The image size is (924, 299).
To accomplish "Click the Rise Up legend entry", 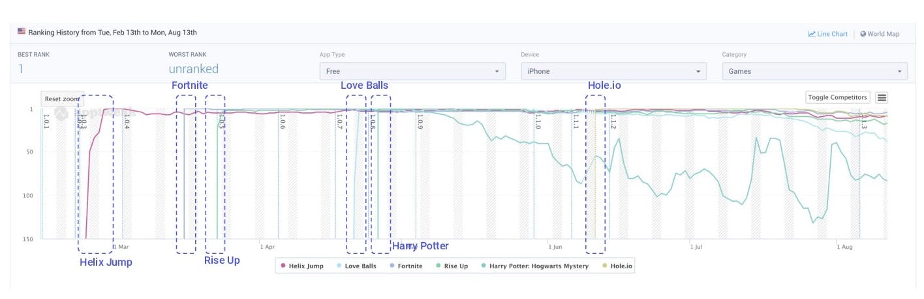I will coord(452,266).
